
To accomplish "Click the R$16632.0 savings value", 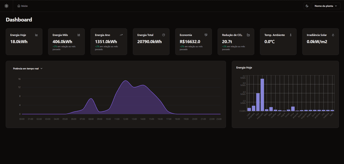I will tap(190, 42).
